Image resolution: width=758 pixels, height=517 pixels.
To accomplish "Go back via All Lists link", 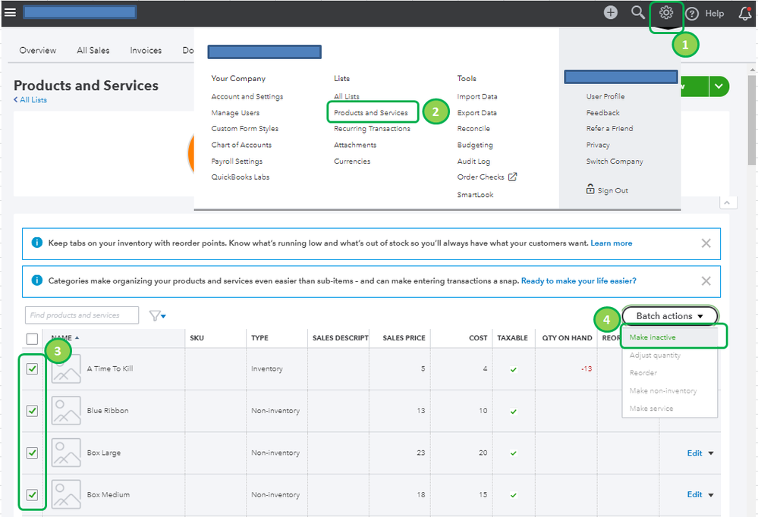I will (30, 99).
